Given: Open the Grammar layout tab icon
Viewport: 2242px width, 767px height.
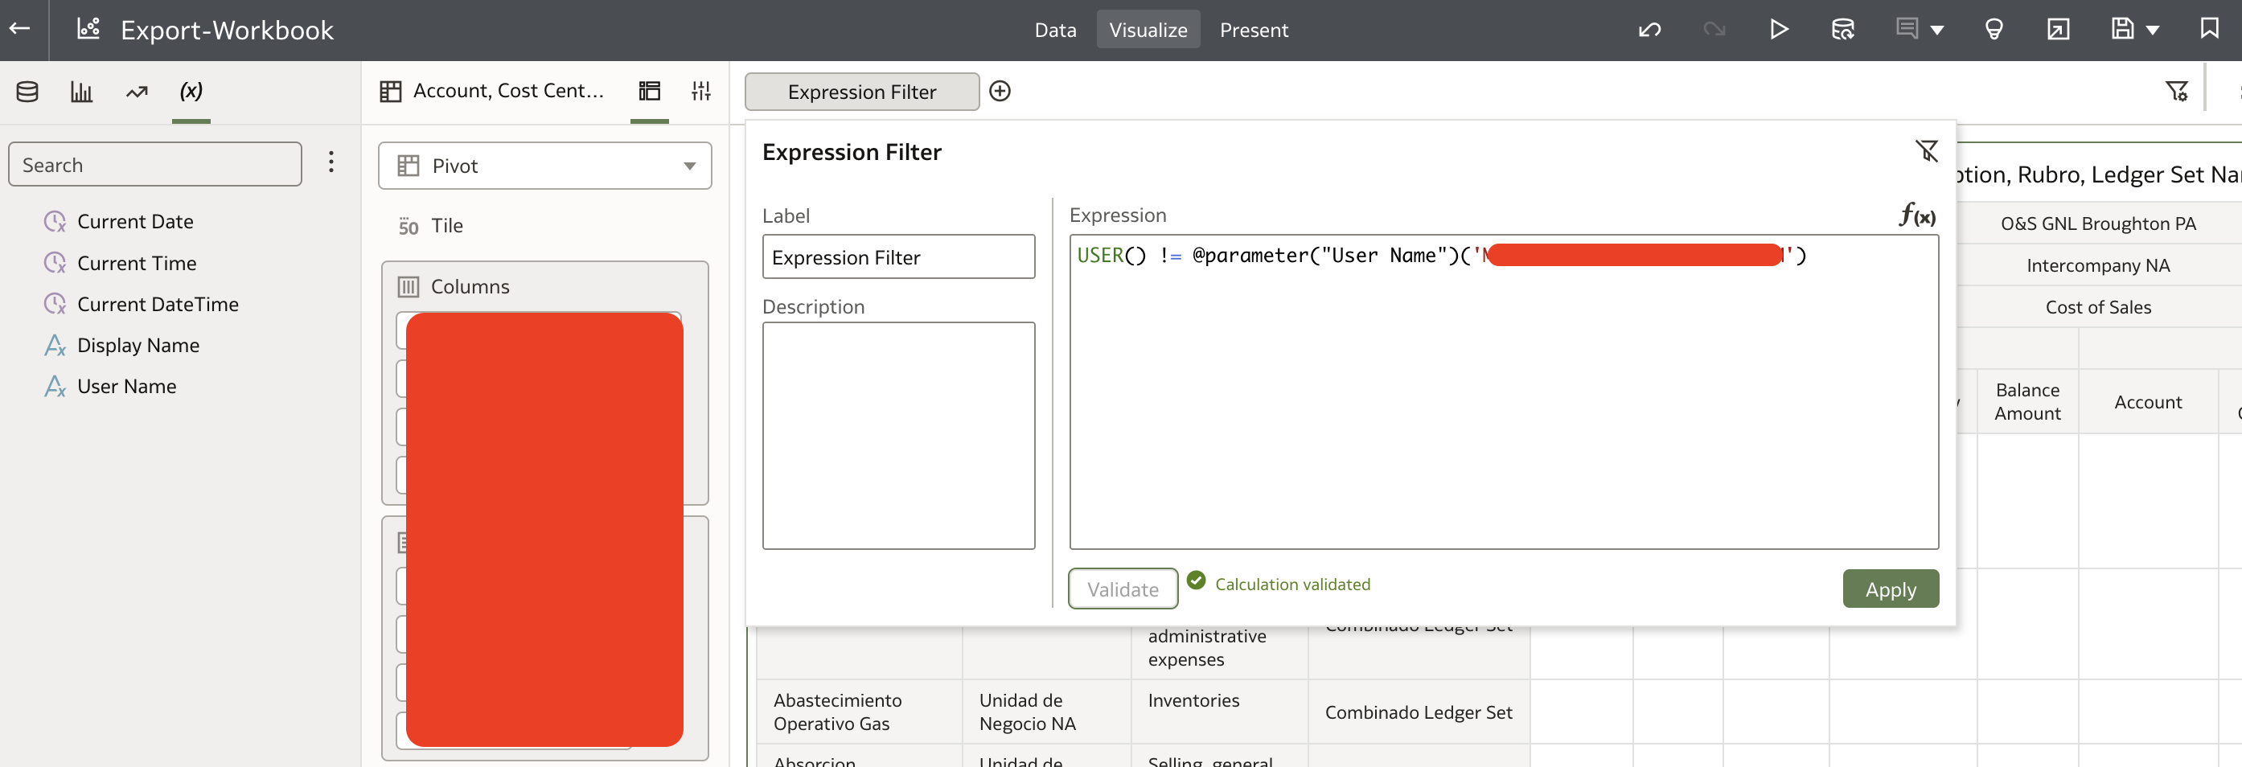Looking at the screenshot, I should 649,91.
